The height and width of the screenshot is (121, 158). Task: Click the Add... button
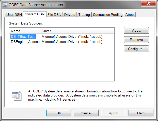coord(136,30)
